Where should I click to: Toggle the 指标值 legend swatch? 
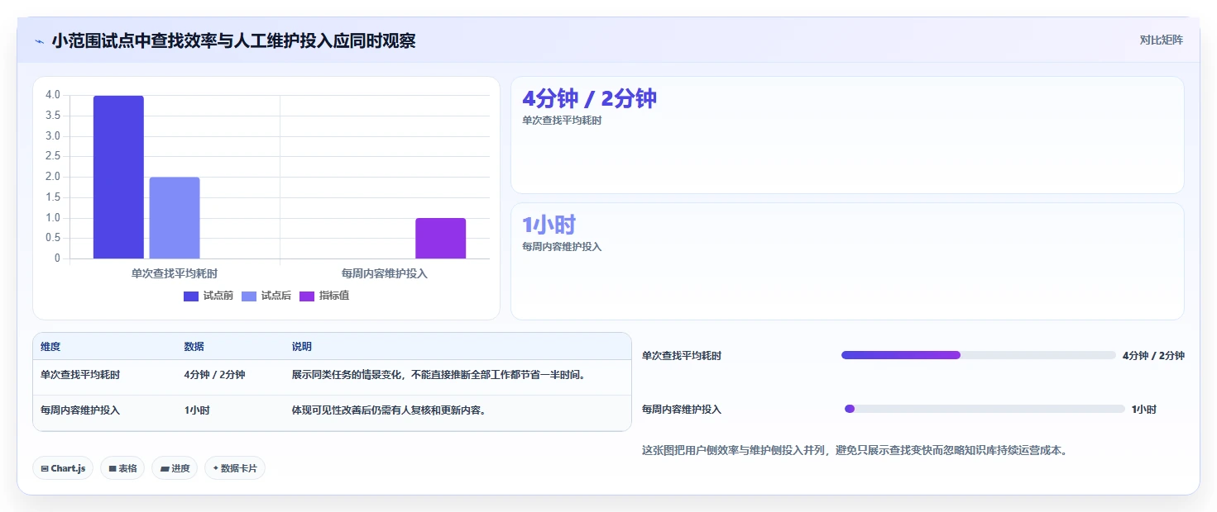(307, 296)
